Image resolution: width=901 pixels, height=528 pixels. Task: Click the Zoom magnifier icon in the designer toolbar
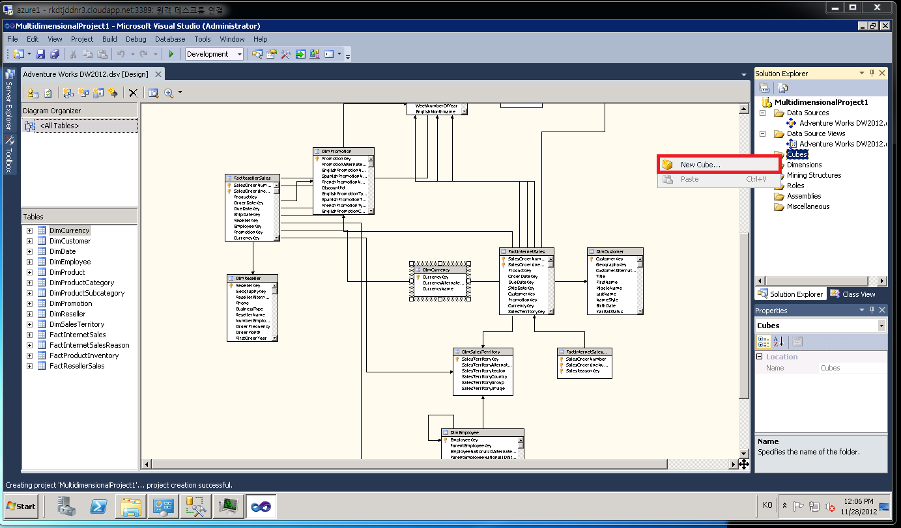point(169,93)
